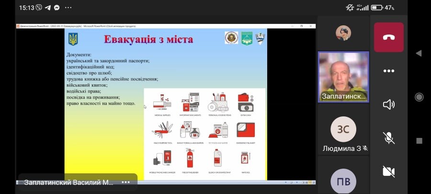431x194 pixels.
Task: Click PowerPoint normal view button
Action: pos(303,182)
